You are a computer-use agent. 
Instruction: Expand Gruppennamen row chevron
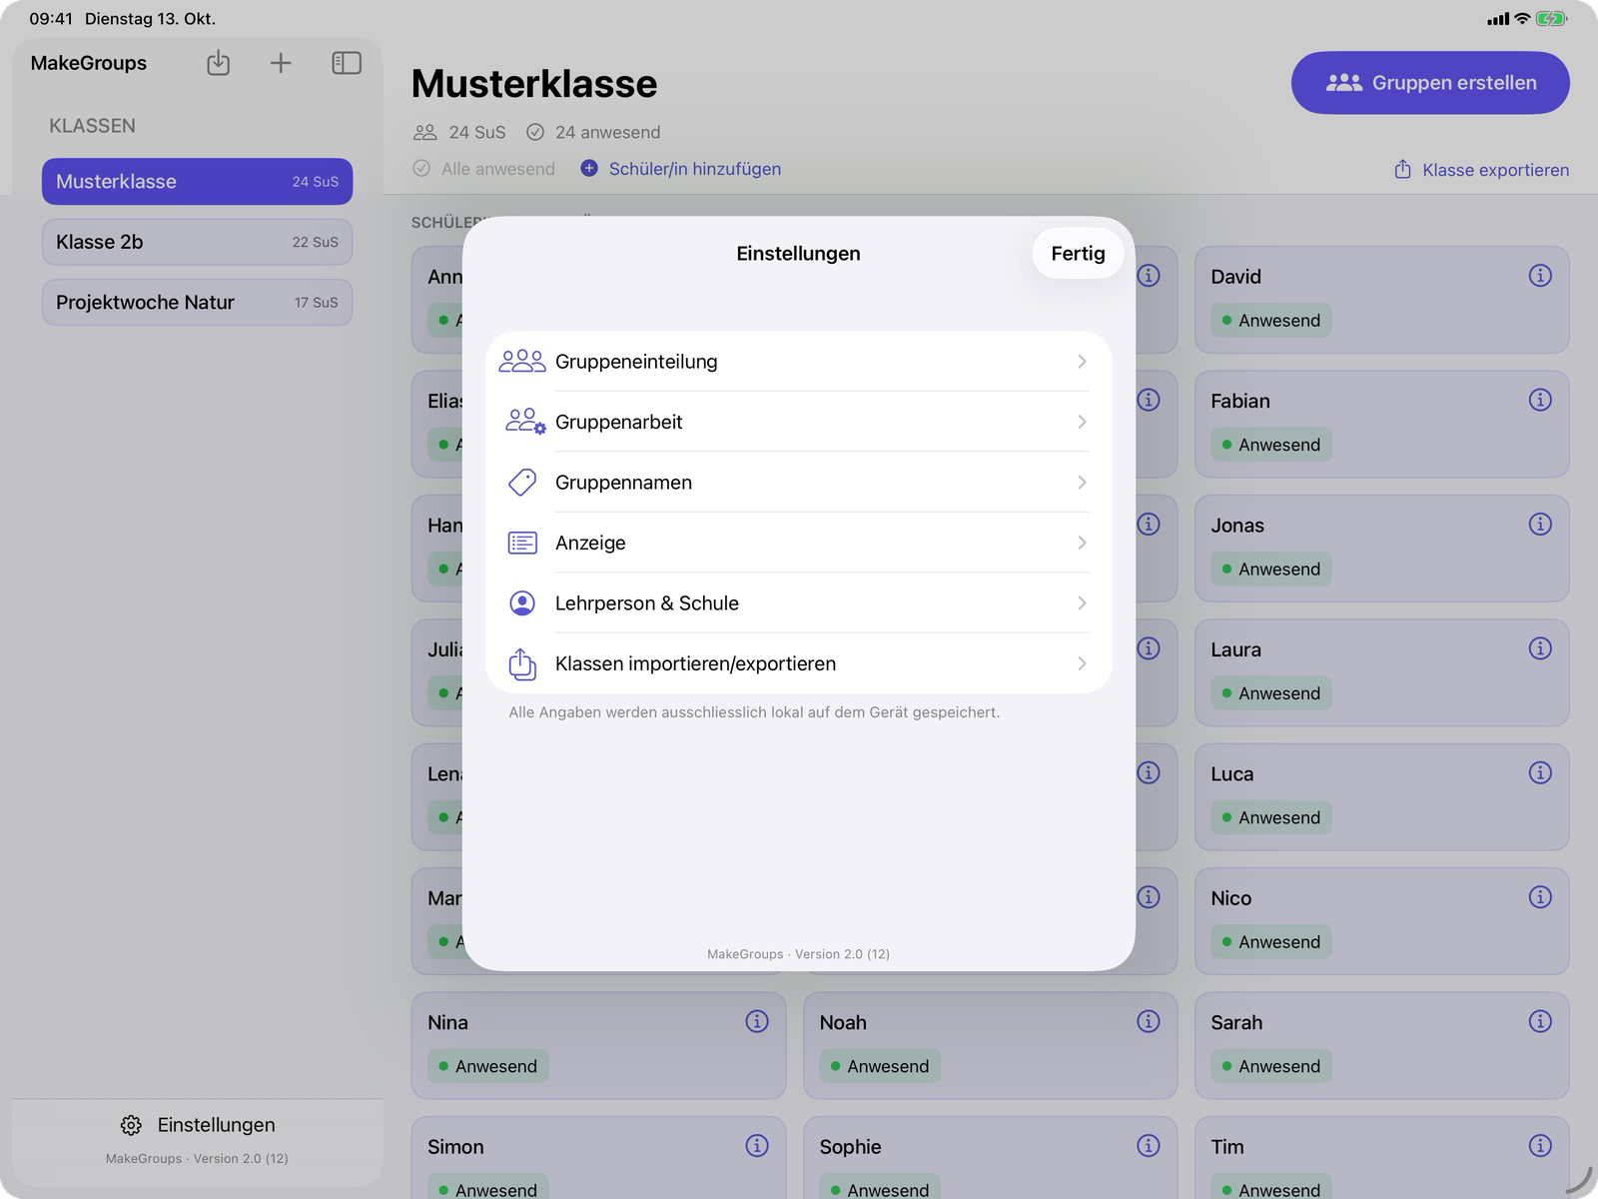1082,483
